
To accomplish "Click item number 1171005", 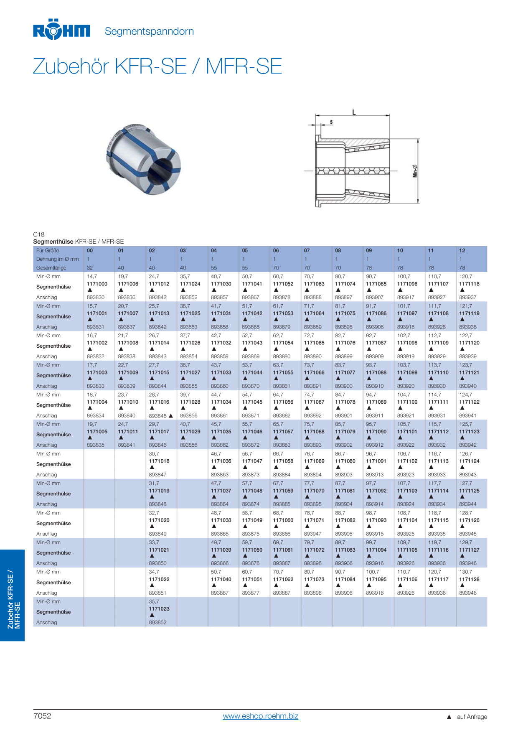I will 97,432.
